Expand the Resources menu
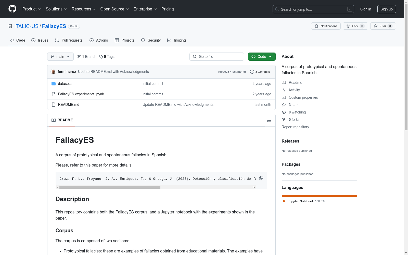408x255 pixels. [x=83, y=9]
